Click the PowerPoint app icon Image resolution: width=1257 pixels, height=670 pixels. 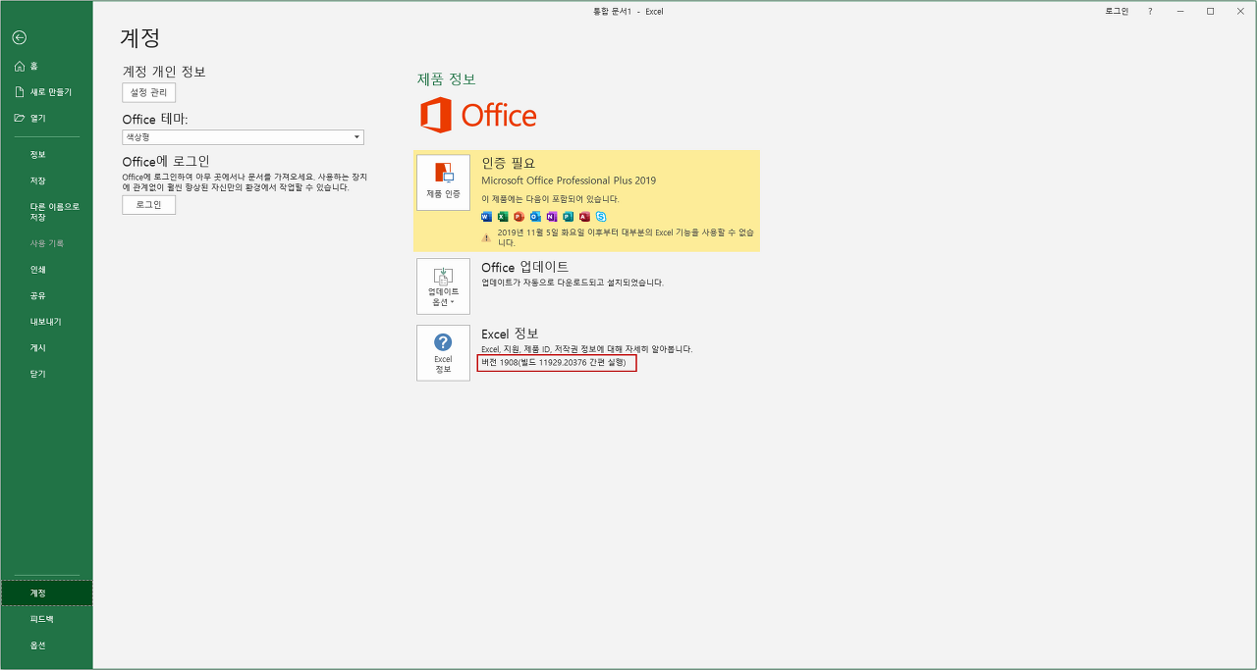tap(519, 217)
